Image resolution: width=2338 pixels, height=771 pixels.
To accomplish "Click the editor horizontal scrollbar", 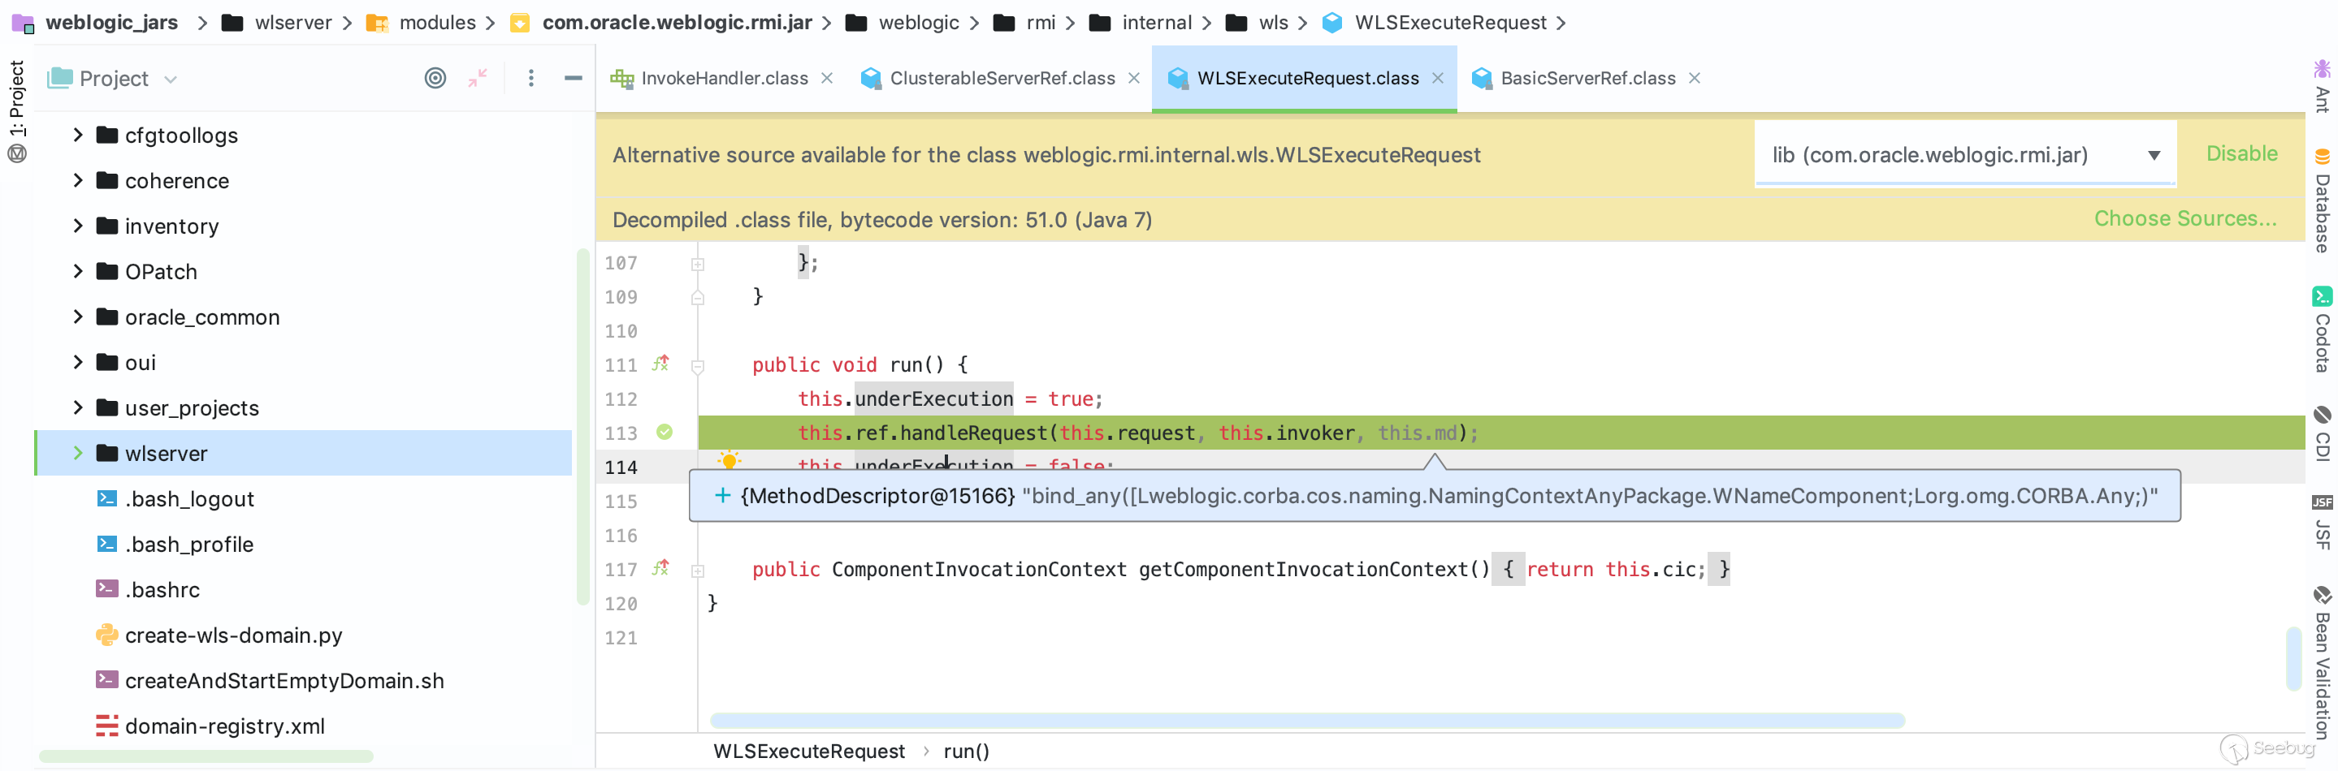I will tap(1307, 720).
